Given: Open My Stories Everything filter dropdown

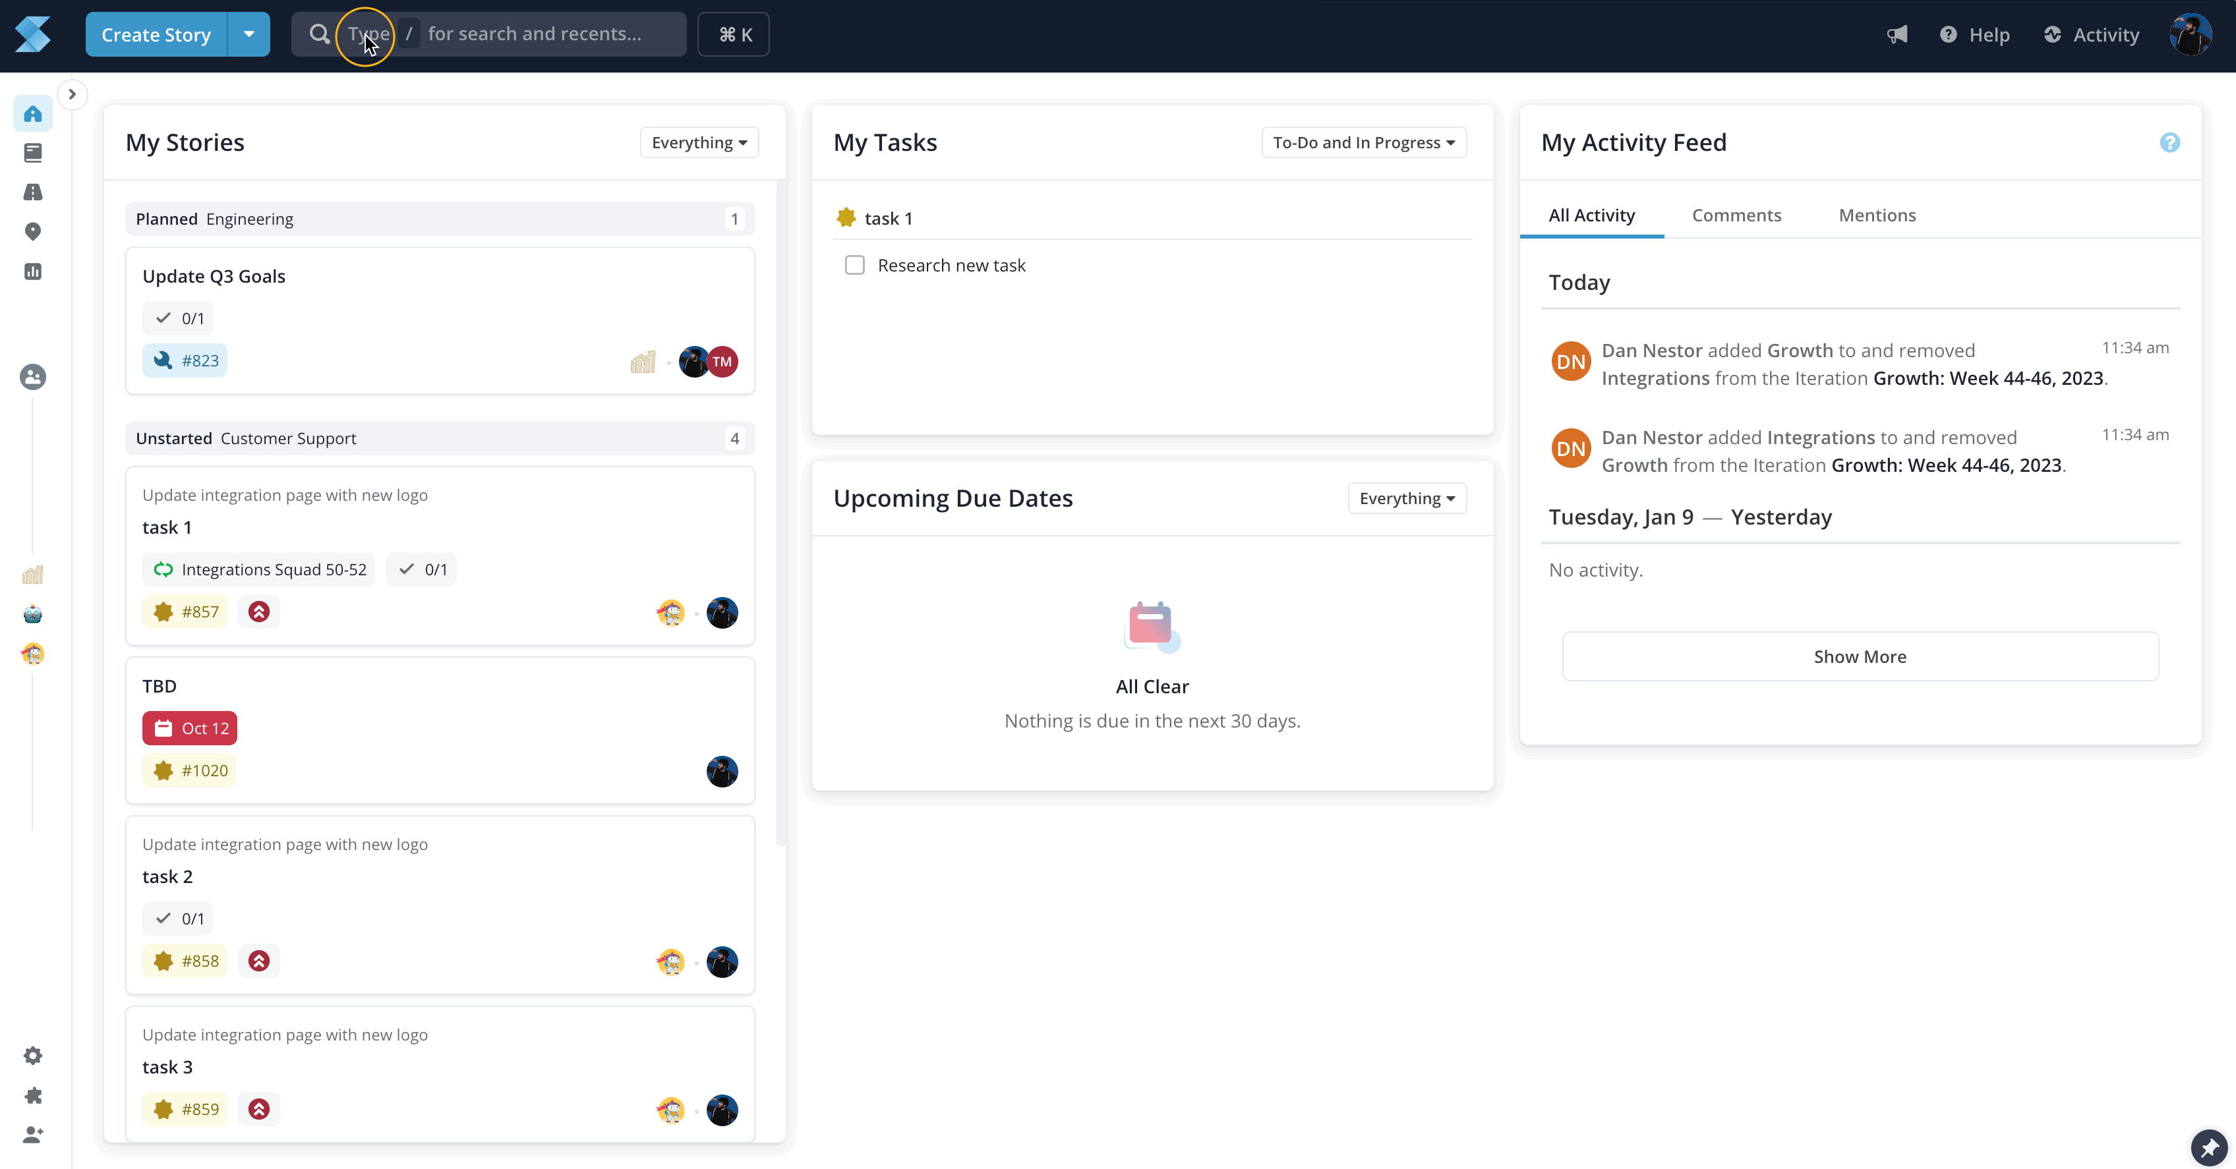Looking at the screenshot, I should 699,142.
